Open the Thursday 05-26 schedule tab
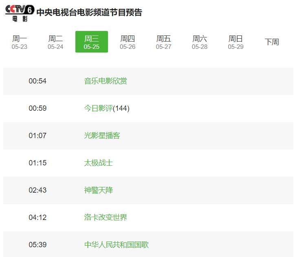 pos(128,42)
